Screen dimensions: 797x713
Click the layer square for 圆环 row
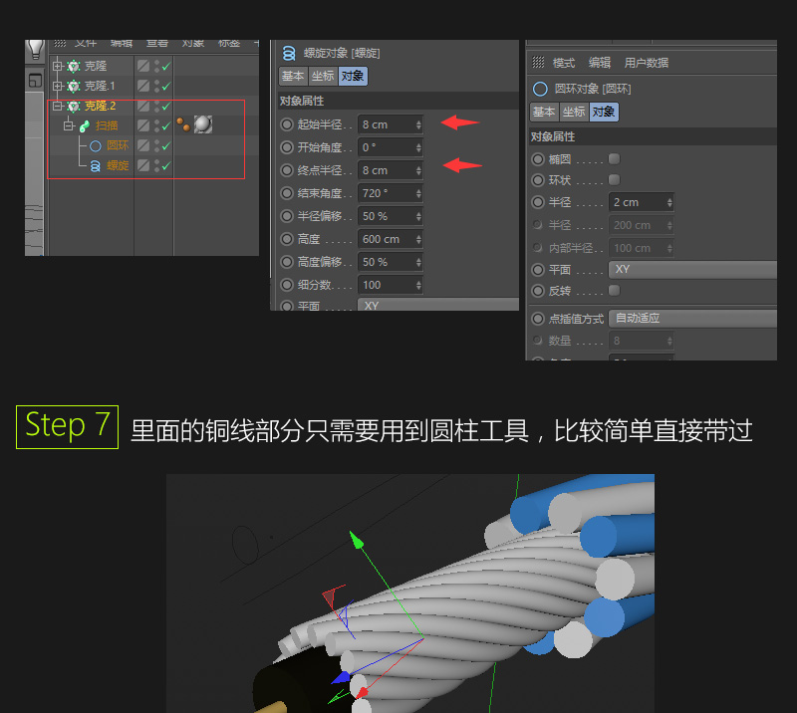143,145
